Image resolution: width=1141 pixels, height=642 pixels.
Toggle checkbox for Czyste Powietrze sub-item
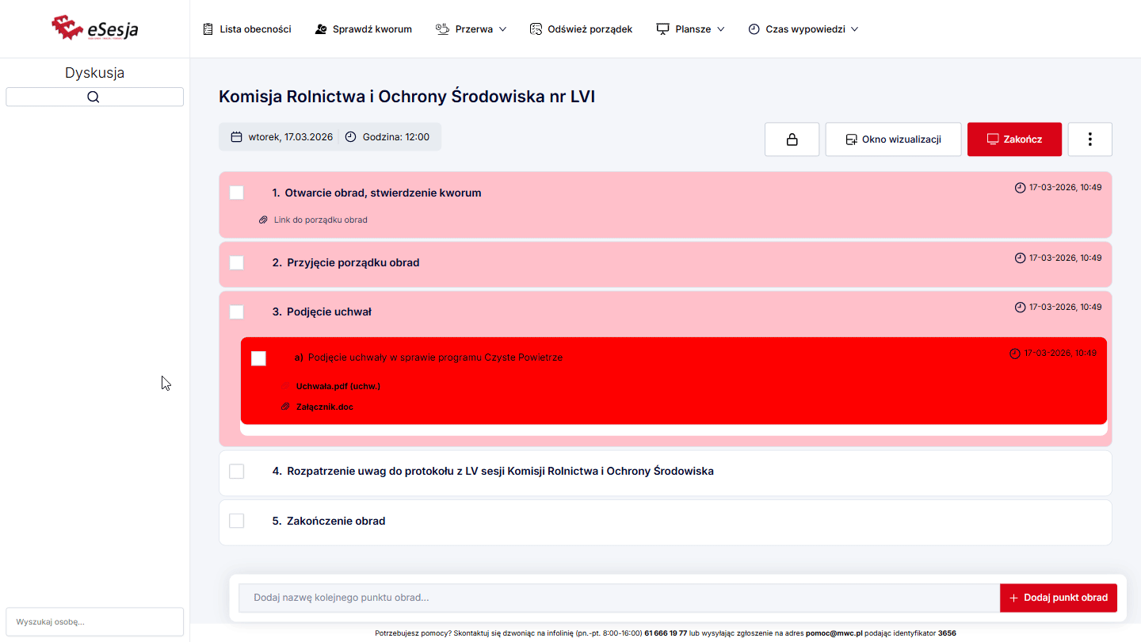(x=258, y=358)
